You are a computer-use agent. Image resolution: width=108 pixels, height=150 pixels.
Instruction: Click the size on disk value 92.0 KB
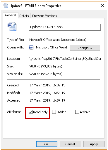tap(46, 74)
